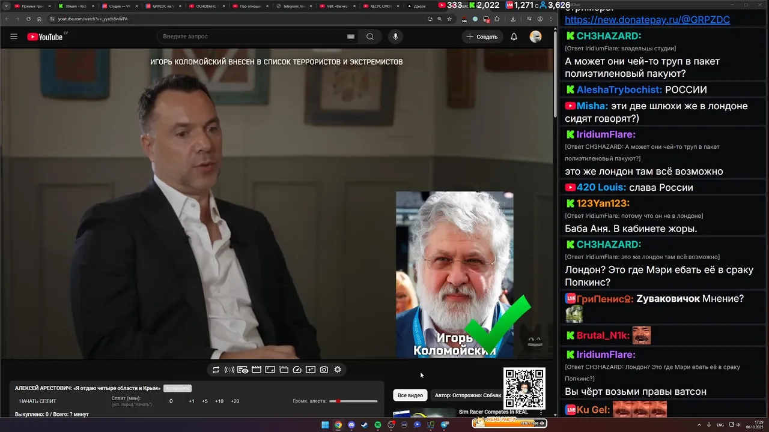The height and width of the screenshot is (432, 769).
Task: Bookmark the page with the star icon
Action: [x=449, y=19]
